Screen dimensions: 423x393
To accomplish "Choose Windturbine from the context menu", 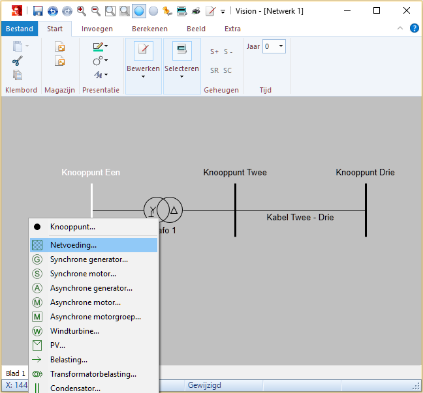I will tap(74, 331).
